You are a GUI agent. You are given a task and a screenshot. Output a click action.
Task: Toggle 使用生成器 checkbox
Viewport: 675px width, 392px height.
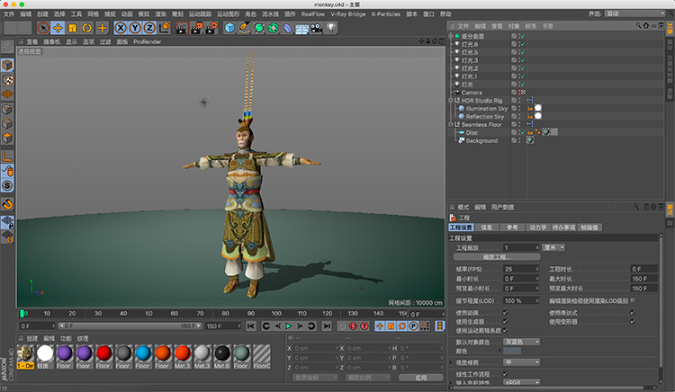pos(506,322)
